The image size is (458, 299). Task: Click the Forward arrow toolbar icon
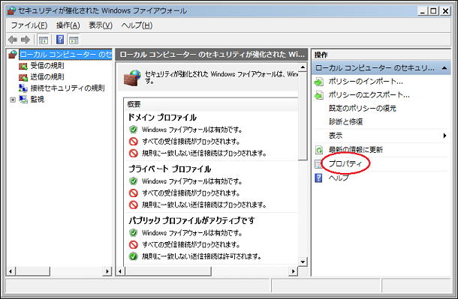click(x=26, y=40)
